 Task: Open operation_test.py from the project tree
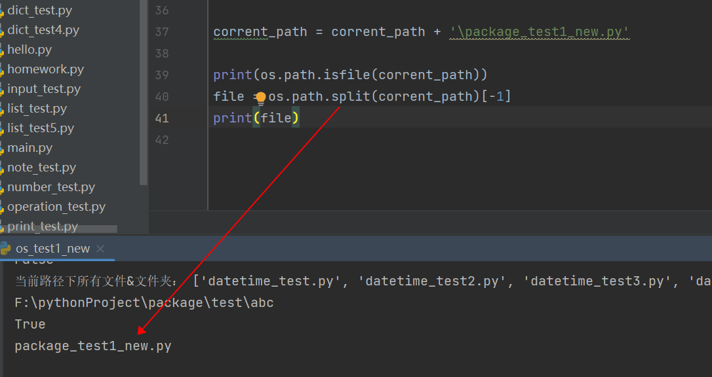point(56,207)
